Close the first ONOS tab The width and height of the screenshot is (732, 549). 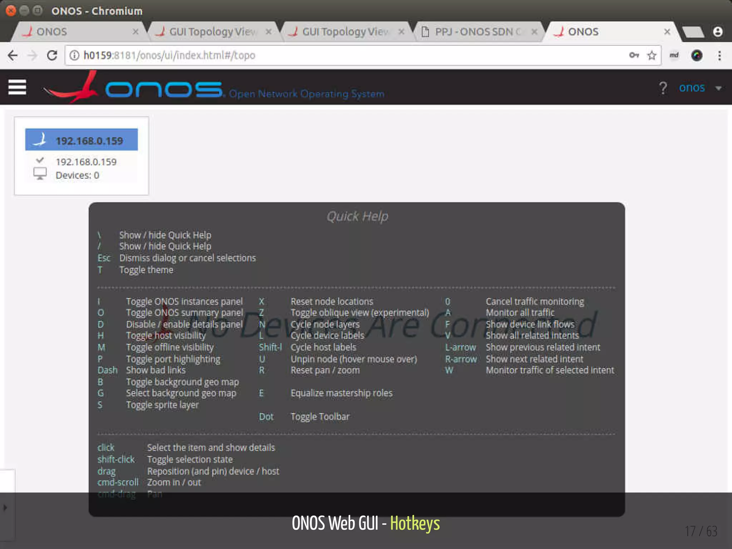pos(135,32)
